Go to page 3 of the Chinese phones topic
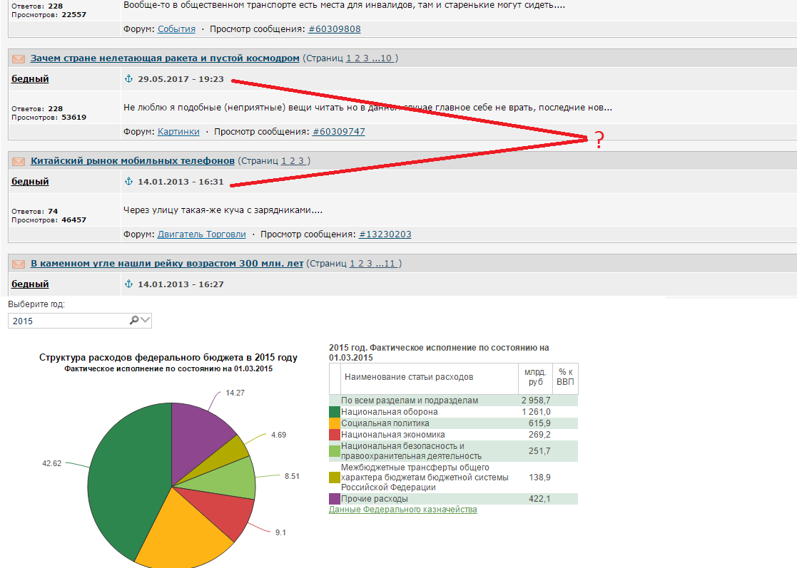Screen dimensions: 797x568 [301, 161]
